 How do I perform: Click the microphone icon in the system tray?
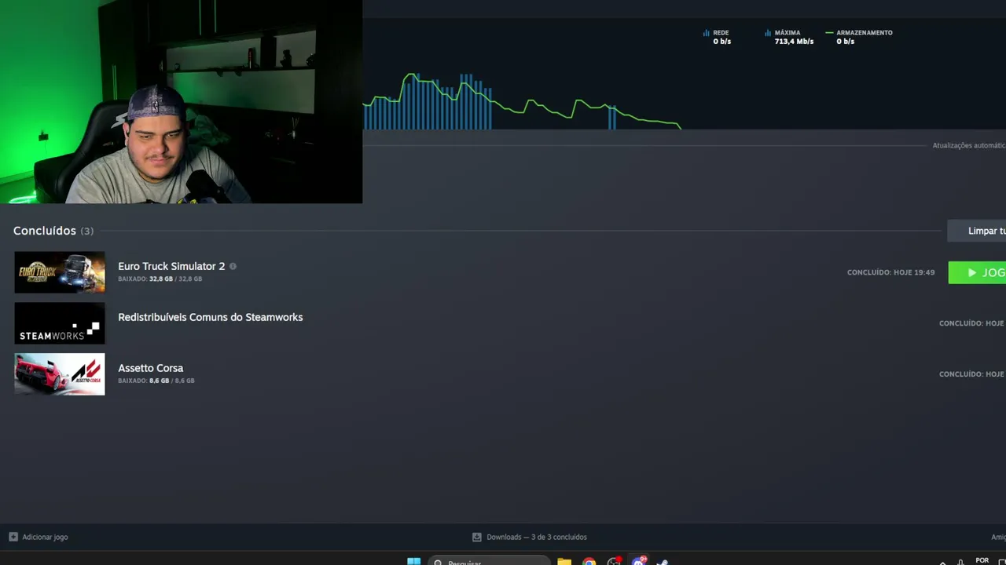pos(960,562)
